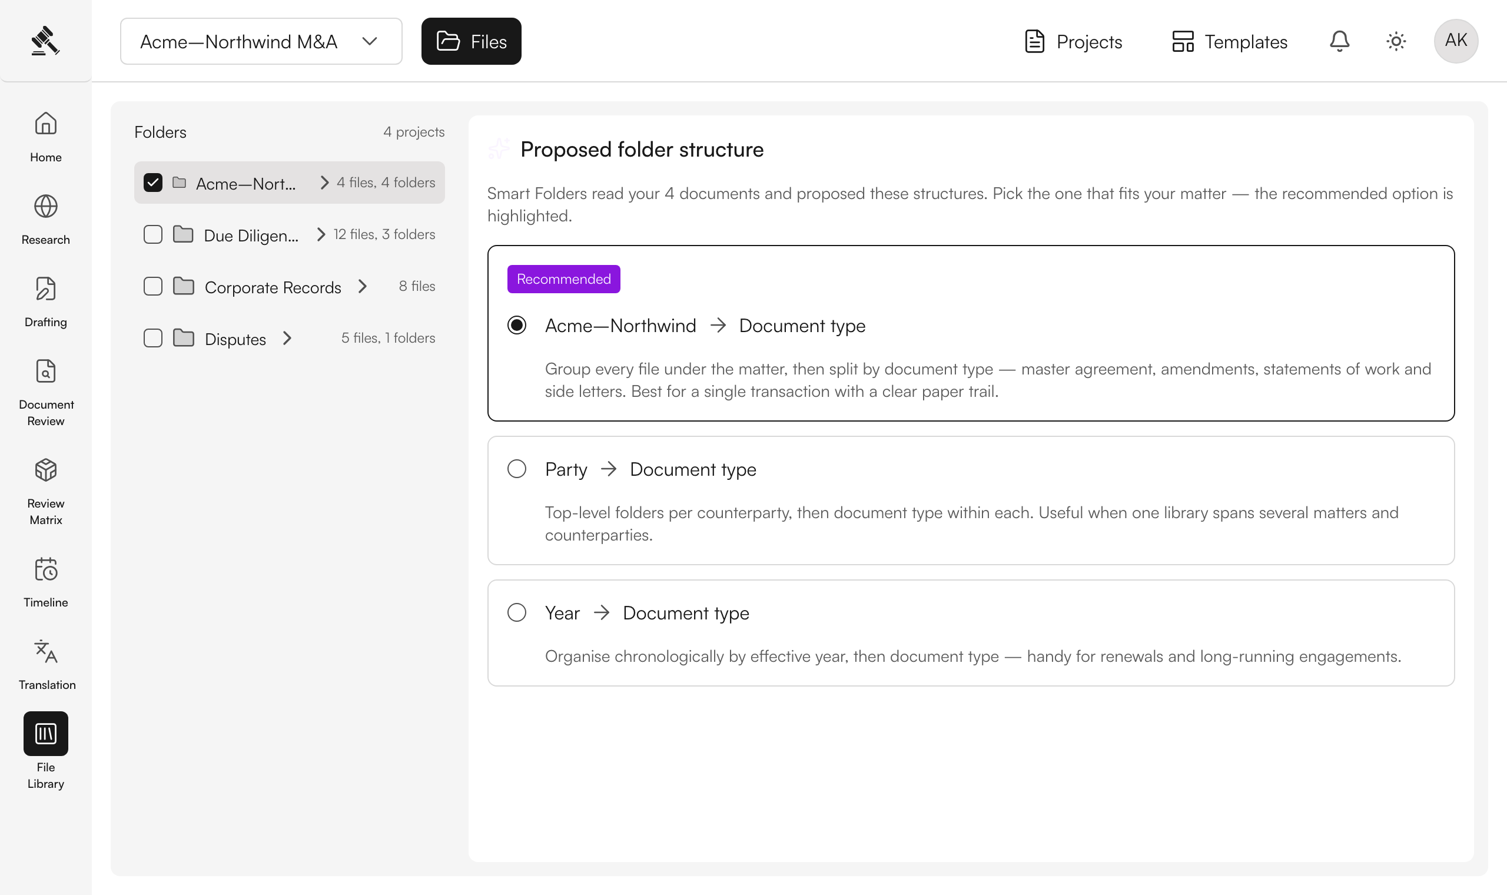Screen dimensions: 1507x895
Task: Open the Projects menu item
Action: point(1073,41)
